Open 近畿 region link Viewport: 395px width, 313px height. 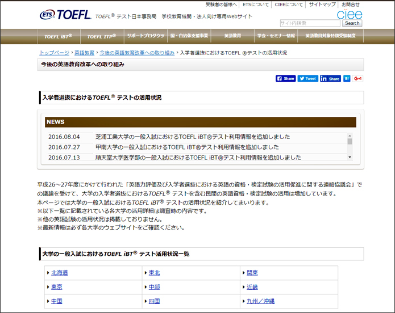(x=252, y=287)
